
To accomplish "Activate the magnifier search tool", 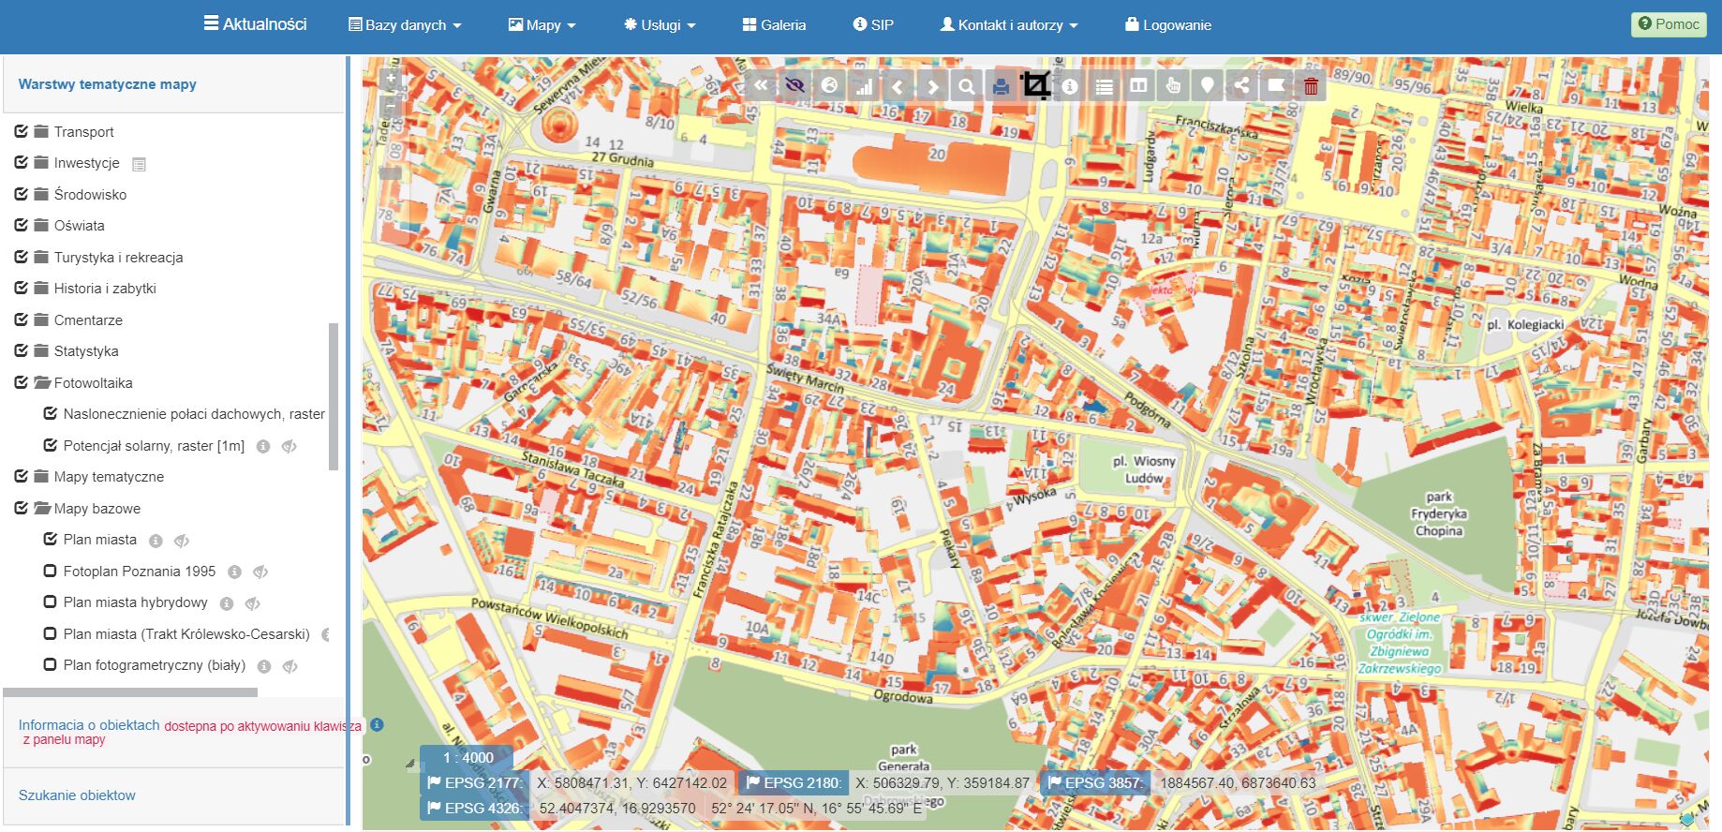I will tap(966, 86).
